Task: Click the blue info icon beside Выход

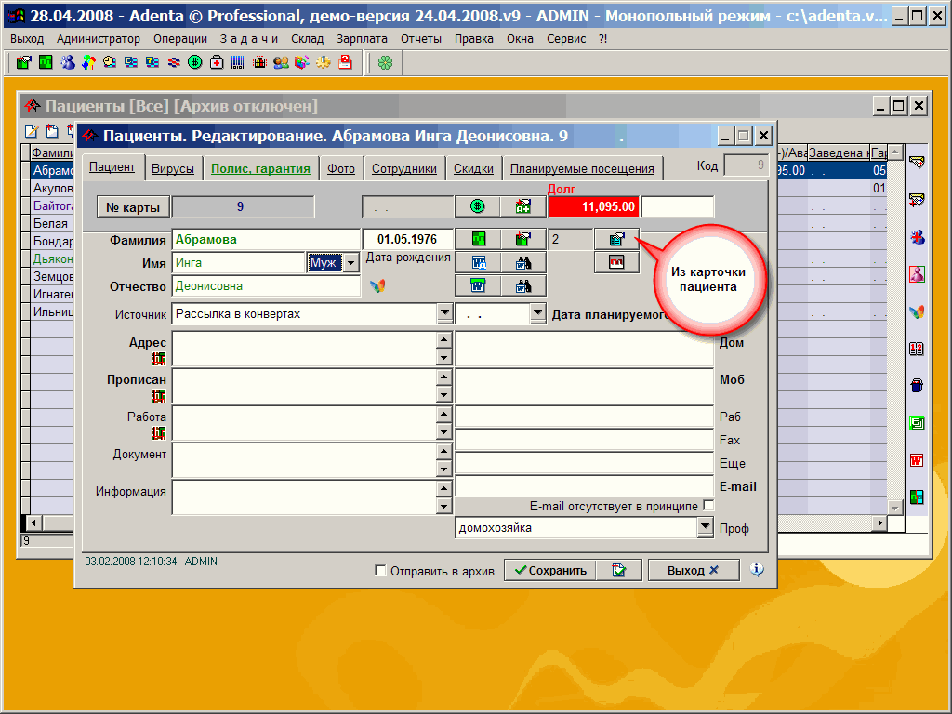Action: (x=757, y=570)
